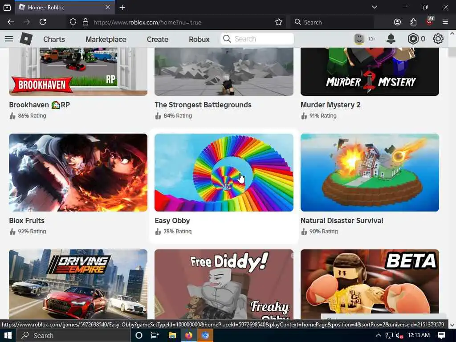
Task: Click the Natural Disaster Survival title
Action: (342, 220)
